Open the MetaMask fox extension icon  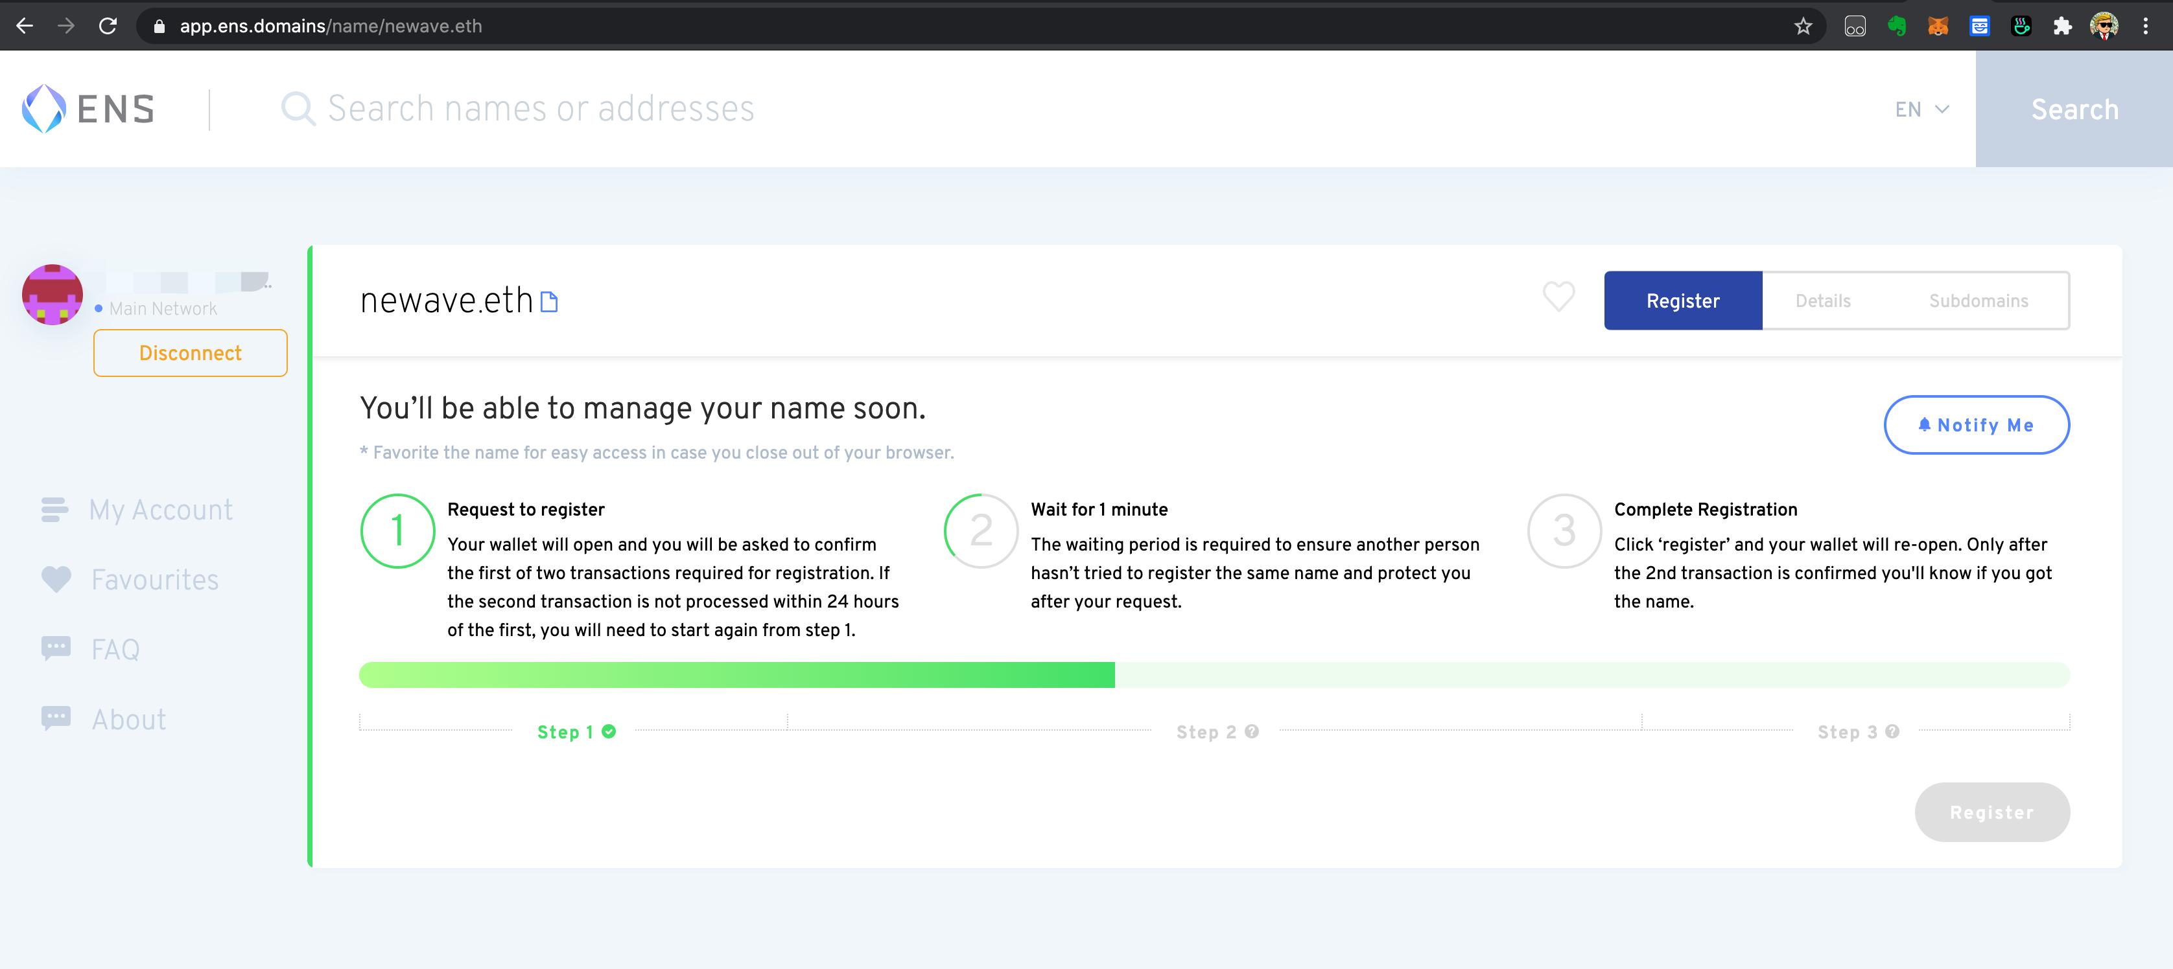(1938, 26)
